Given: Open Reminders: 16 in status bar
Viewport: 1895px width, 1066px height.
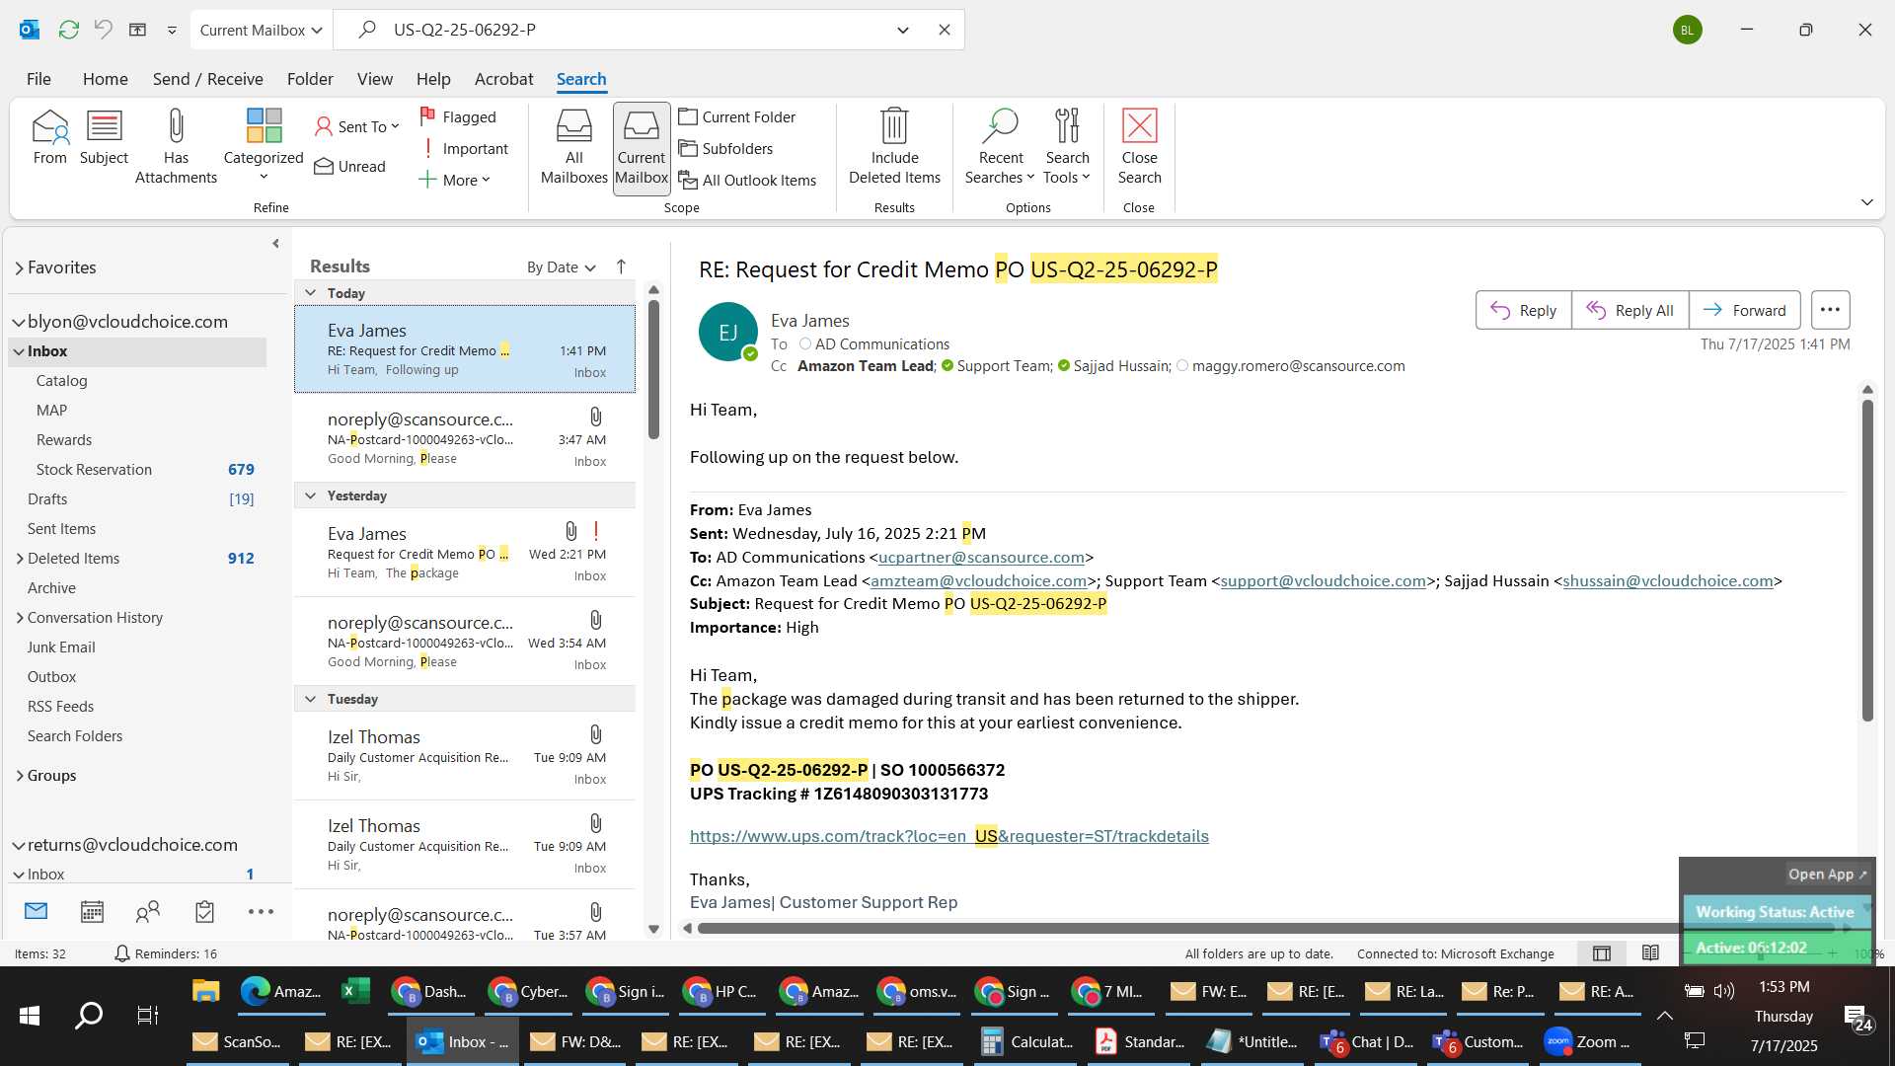Looking at the screenshot, I should (165, 953).
